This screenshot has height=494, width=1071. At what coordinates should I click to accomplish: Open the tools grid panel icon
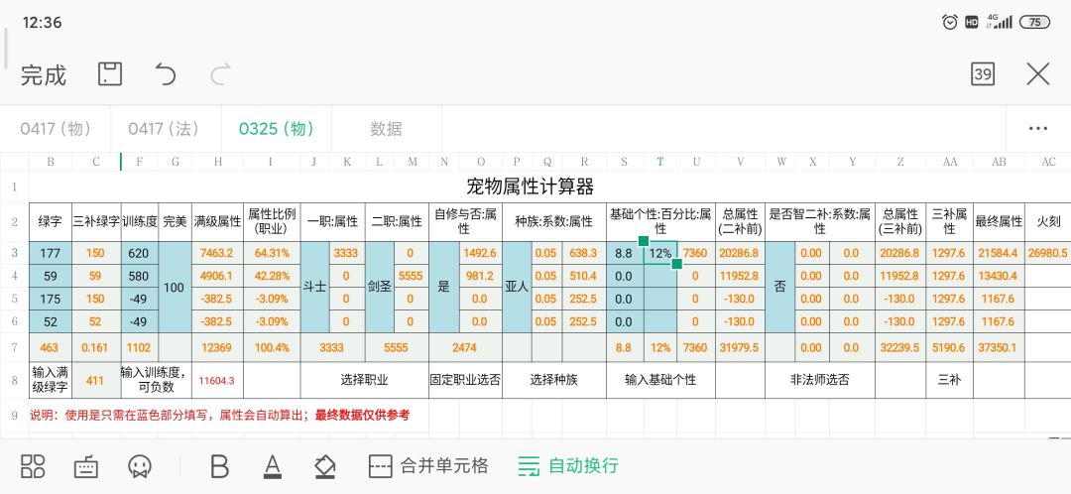click(33, 466)
